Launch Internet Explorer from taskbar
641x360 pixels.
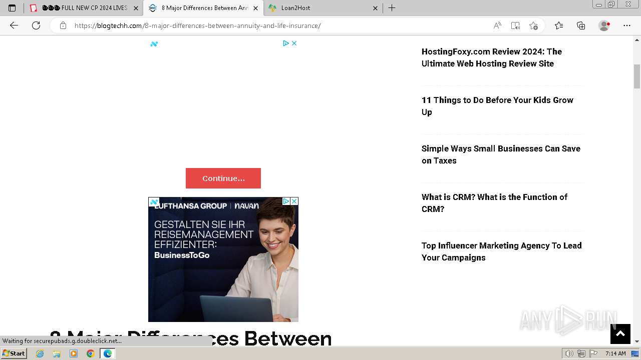[40, 353]
